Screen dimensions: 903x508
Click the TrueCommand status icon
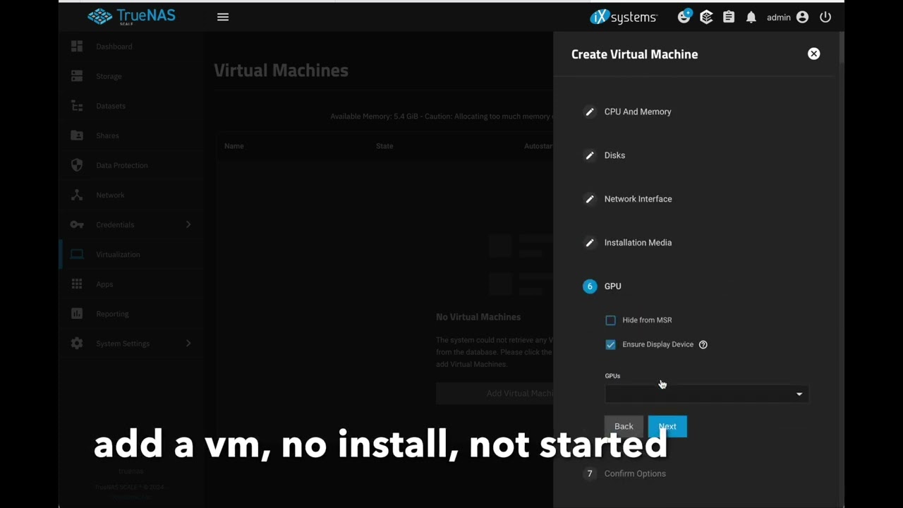[706, 17]
